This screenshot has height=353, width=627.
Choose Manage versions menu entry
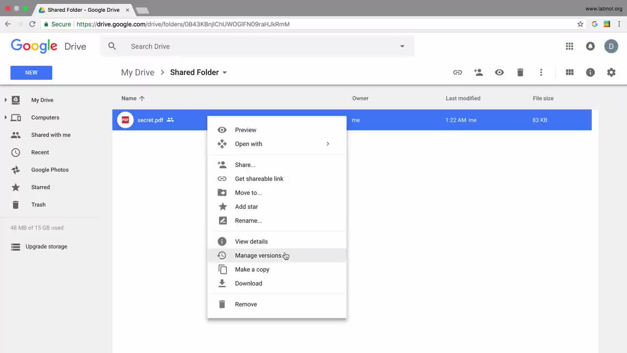coord(277,255)
